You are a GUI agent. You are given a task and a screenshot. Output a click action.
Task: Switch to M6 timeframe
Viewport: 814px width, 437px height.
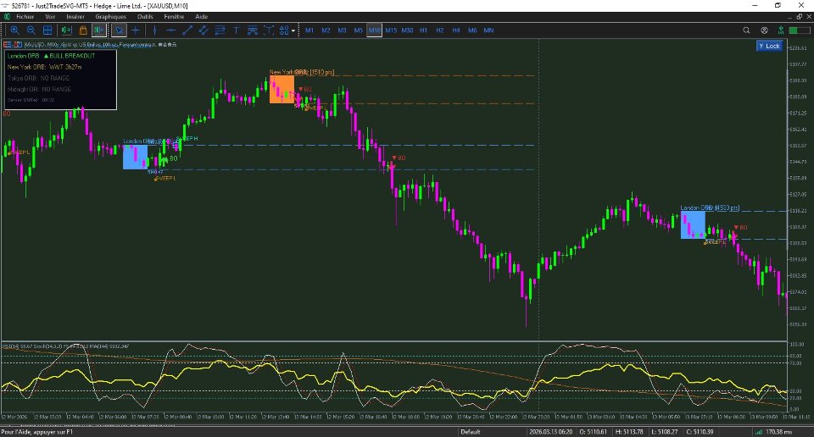pyautogui.click(x=472, y=30)
